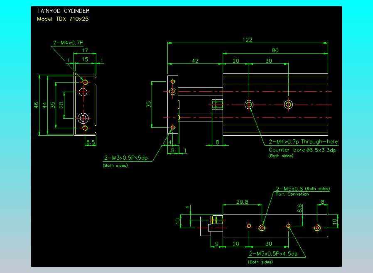
Task: Click the "TWINROD CYLINDER" title text
Action: point(63,11)
